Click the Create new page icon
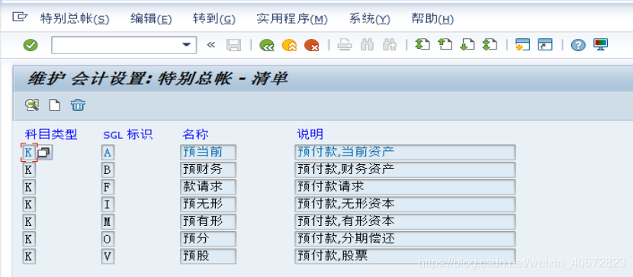This screenshot has height=277, width=633. point(54,105)
